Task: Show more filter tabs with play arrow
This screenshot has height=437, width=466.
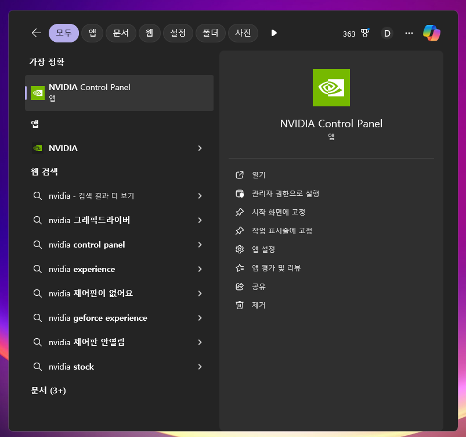Action: [x=274, y=33]
